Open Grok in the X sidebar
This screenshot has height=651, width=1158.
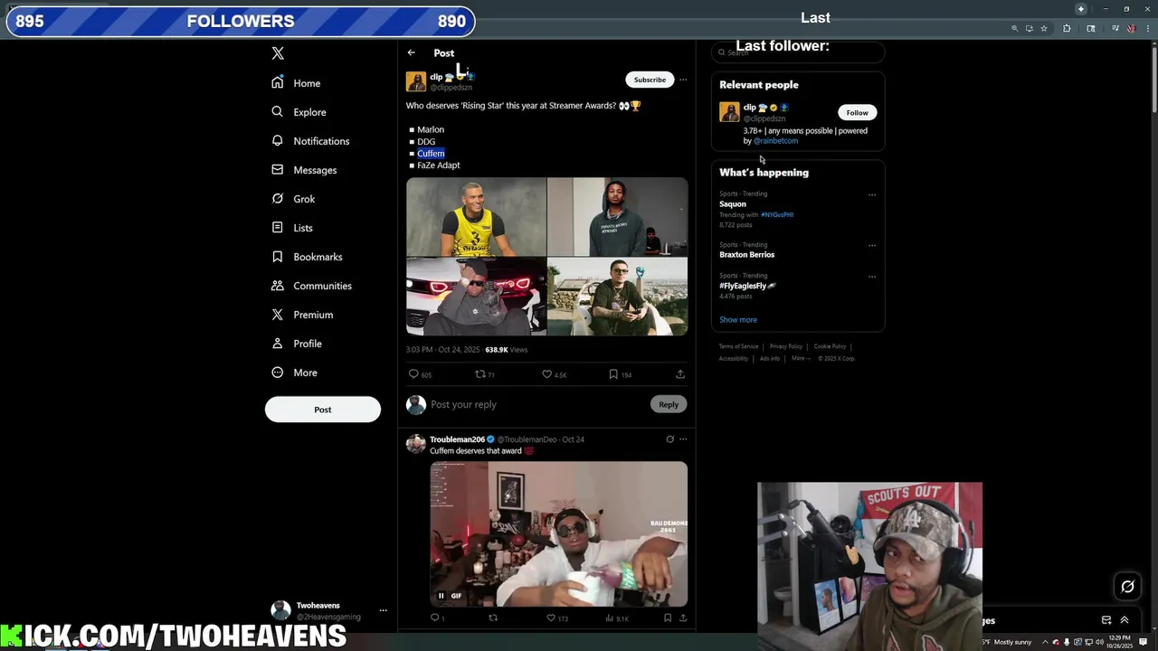(293, 199)
